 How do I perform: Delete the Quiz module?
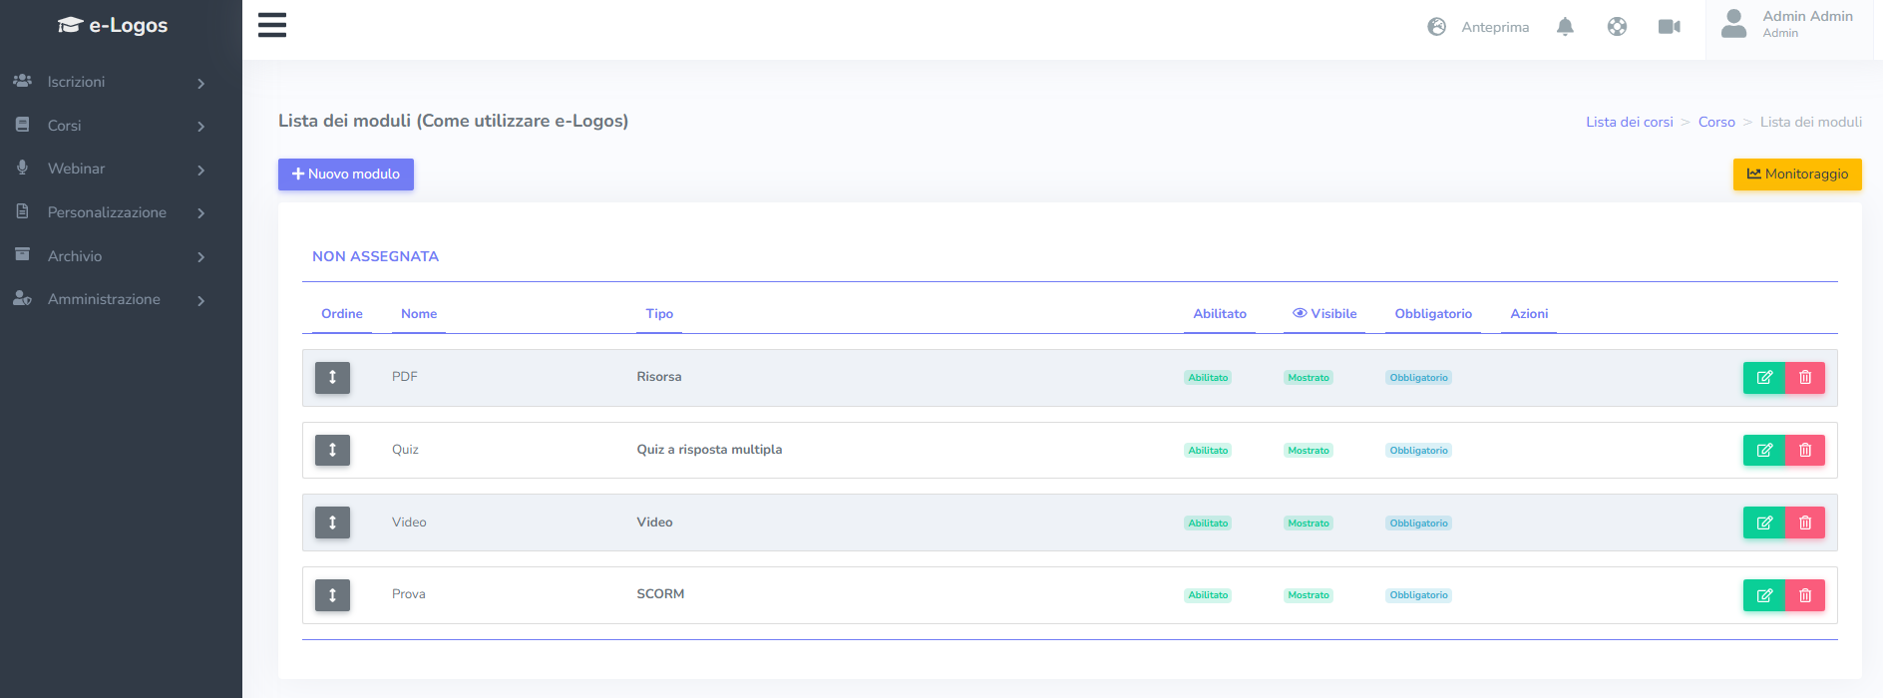[1804, 451]
